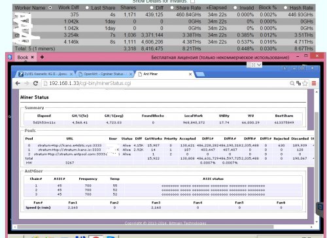Image resolution: width=327 pixels, height=238 pixels.
Task: Reload the miner status page
Action: 35,83
